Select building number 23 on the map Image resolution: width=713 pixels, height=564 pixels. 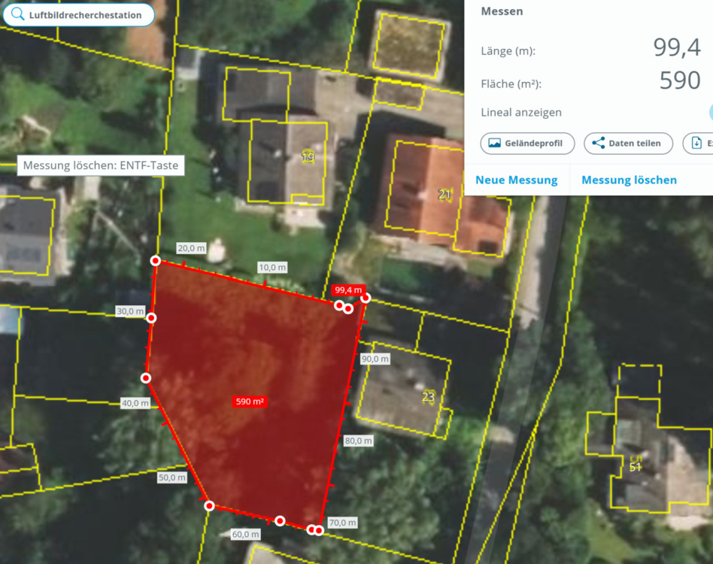[x=428, y=397]
